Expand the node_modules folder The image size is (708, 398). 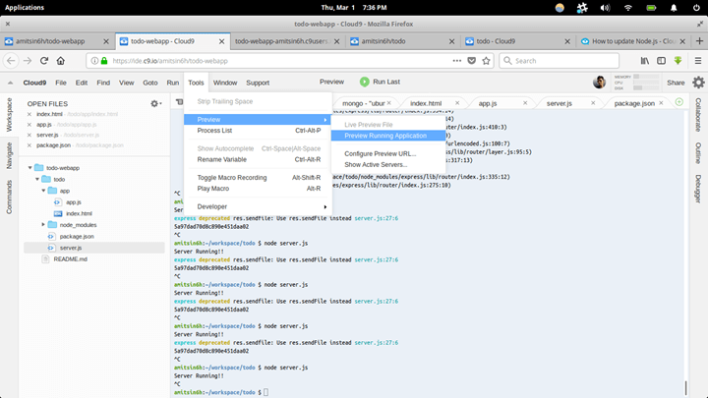tap(43, 224)
